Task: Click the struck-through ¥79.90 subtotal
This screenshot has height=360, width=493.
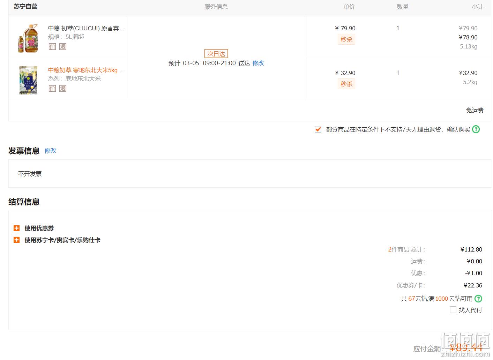Action: [468, 28]
